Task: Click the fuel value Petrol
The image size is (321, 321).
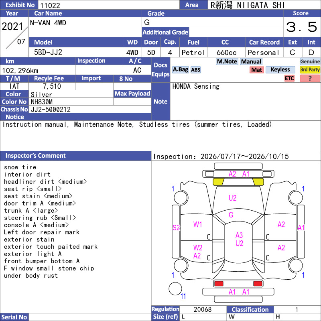Action: click(193, 53)
